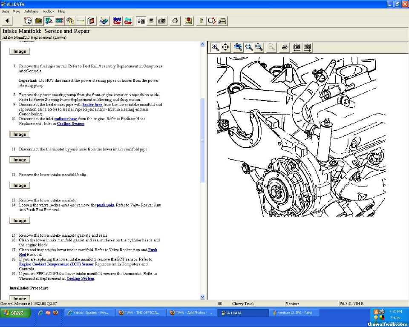Select the pan arrows tool above diagram
Screen dimensions: 409x327
tap(226, 47)
